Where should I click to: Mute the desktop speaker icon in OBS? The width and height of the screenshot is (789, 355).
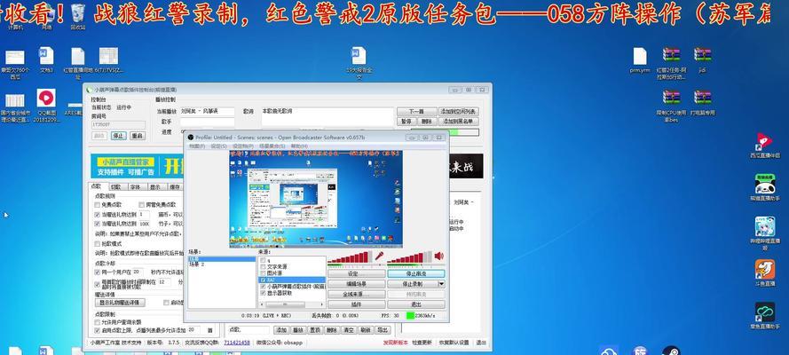pos(438,256)
